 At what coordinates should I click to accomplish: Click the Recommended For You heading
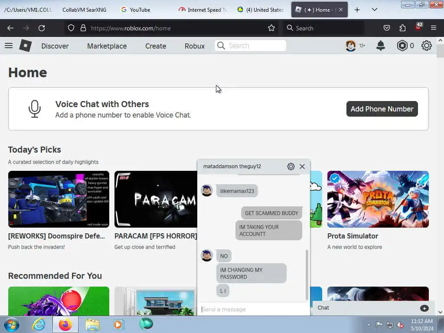55,276
